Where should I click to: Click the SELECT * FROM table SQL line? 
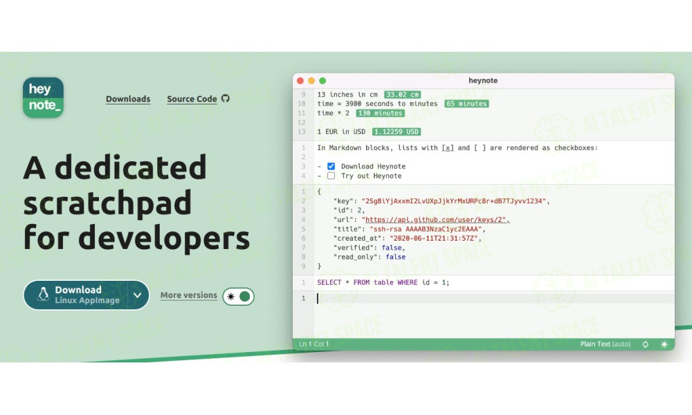point(383,282)
